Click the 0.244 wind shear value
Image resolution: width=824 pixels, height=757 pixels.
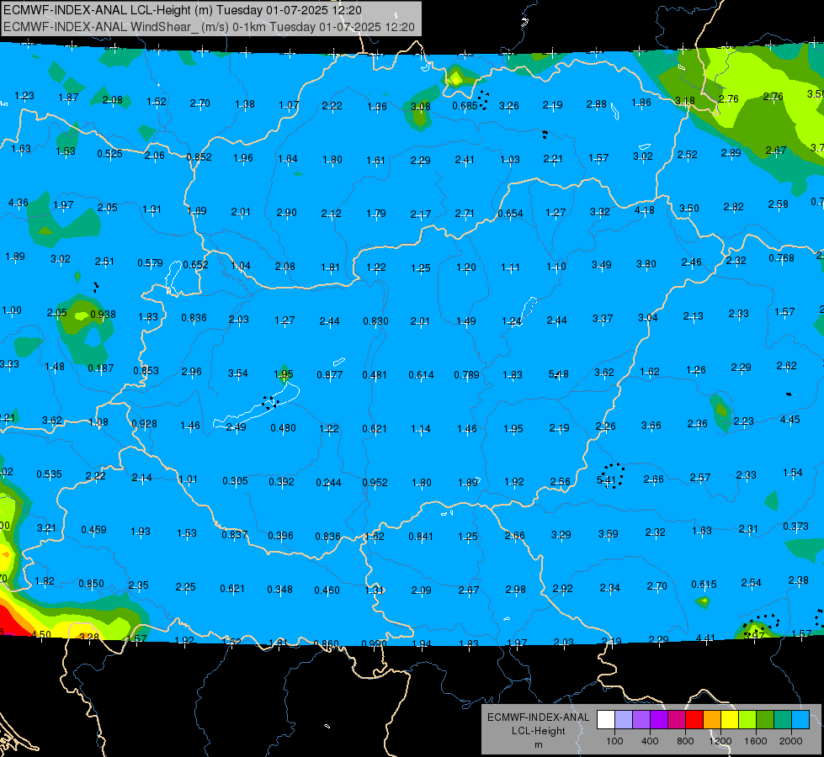[328, 482]
